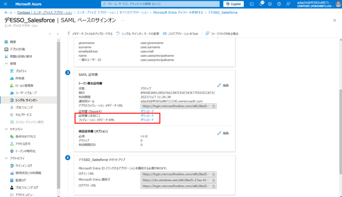Click the user.givenname claim value

point(152,43)
